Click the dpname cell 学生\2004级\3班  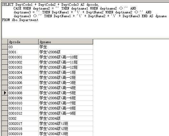click(66, 134)
